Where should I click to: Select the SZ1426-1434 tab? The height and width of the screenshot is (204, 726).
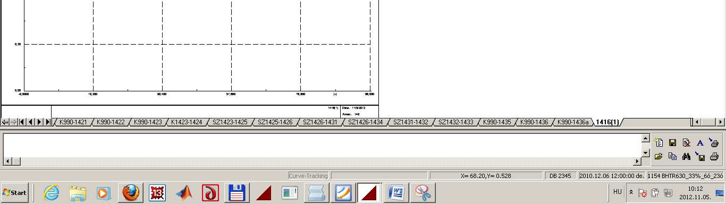pos(366,122)
